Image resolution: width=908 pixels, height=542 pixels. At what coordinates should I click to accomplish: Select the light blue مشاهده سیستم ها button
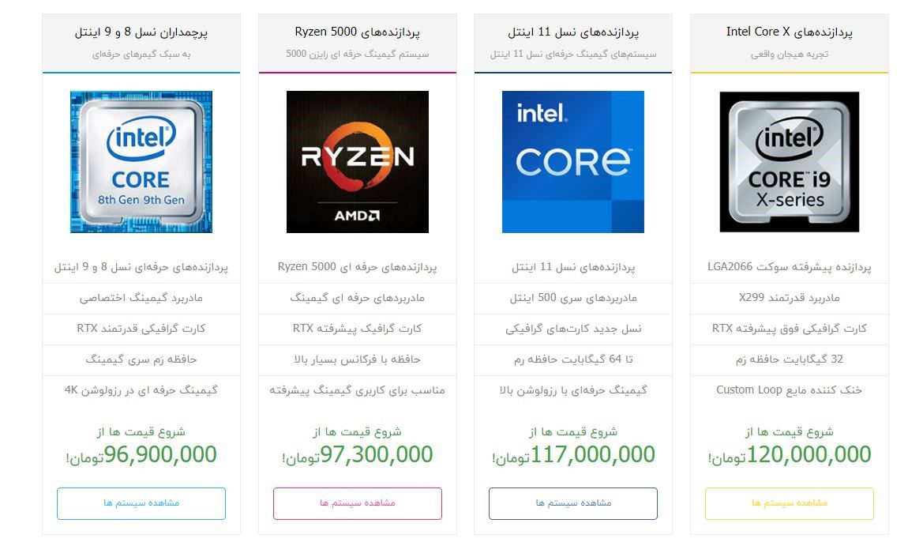click(141, 503)
